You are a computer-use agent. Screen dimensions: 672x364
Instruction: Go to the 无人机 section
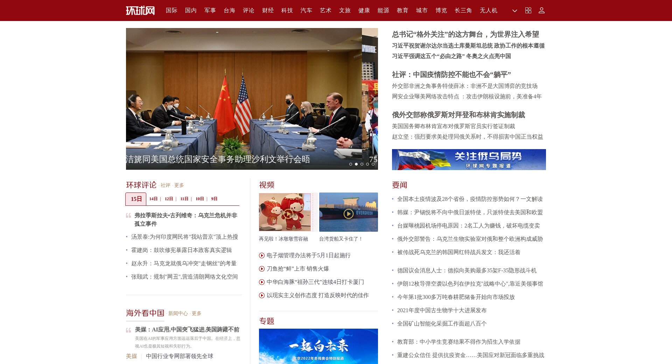[x=489, y=10]
